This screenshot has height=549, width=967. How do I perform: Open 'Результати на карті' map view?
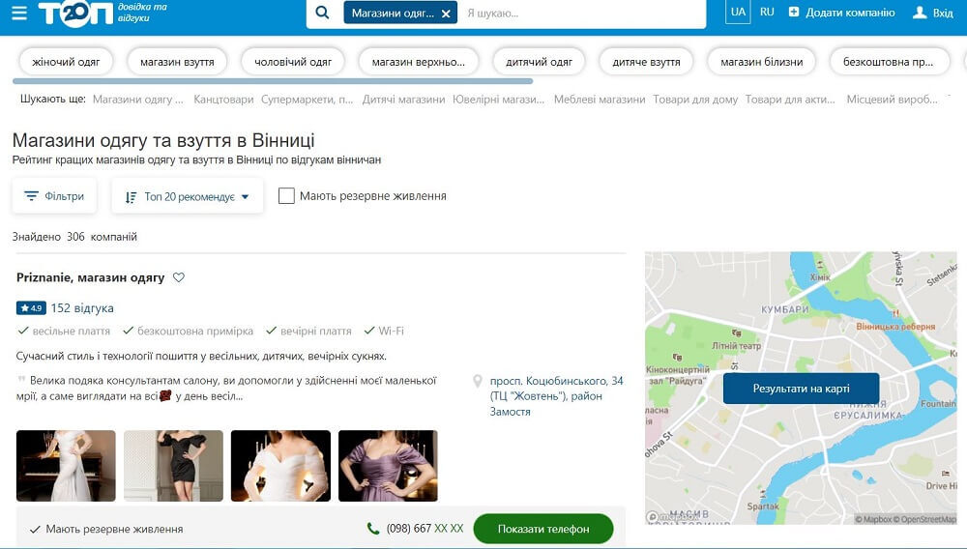coord(801,389)
